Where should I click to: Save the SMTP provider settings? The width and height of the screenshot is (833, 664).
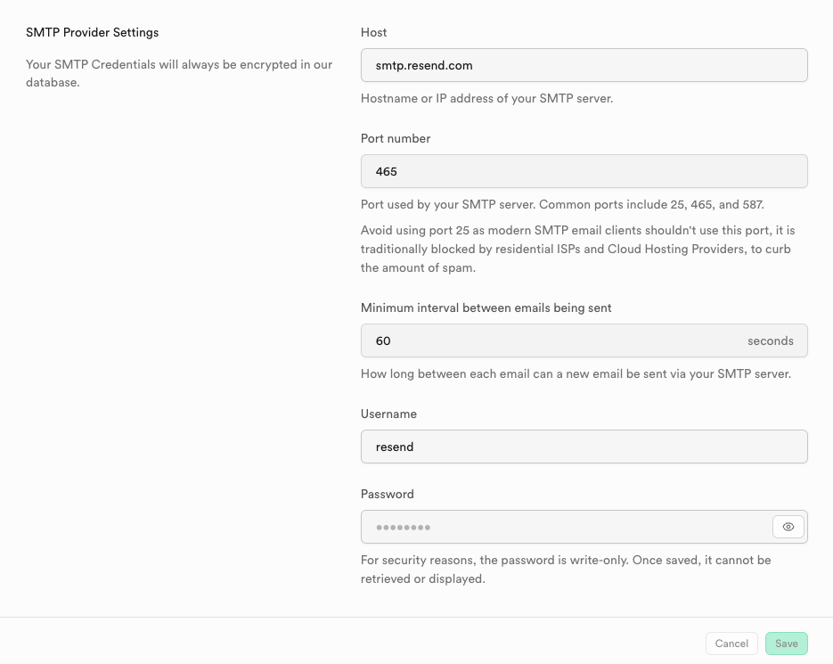click(786, 644)
